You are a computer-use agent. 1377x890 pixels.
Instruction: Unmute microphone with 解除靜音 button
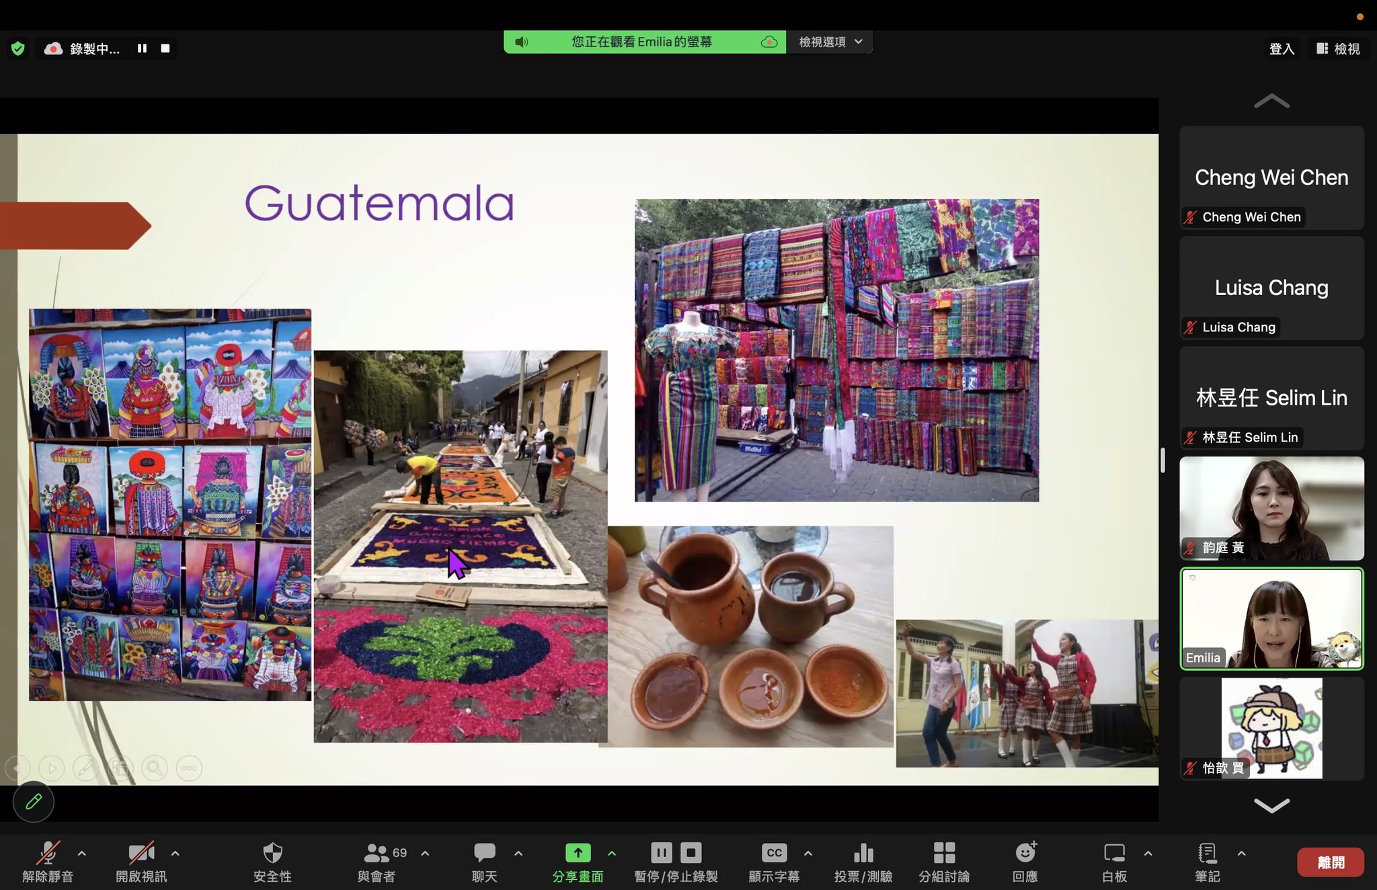48,862
